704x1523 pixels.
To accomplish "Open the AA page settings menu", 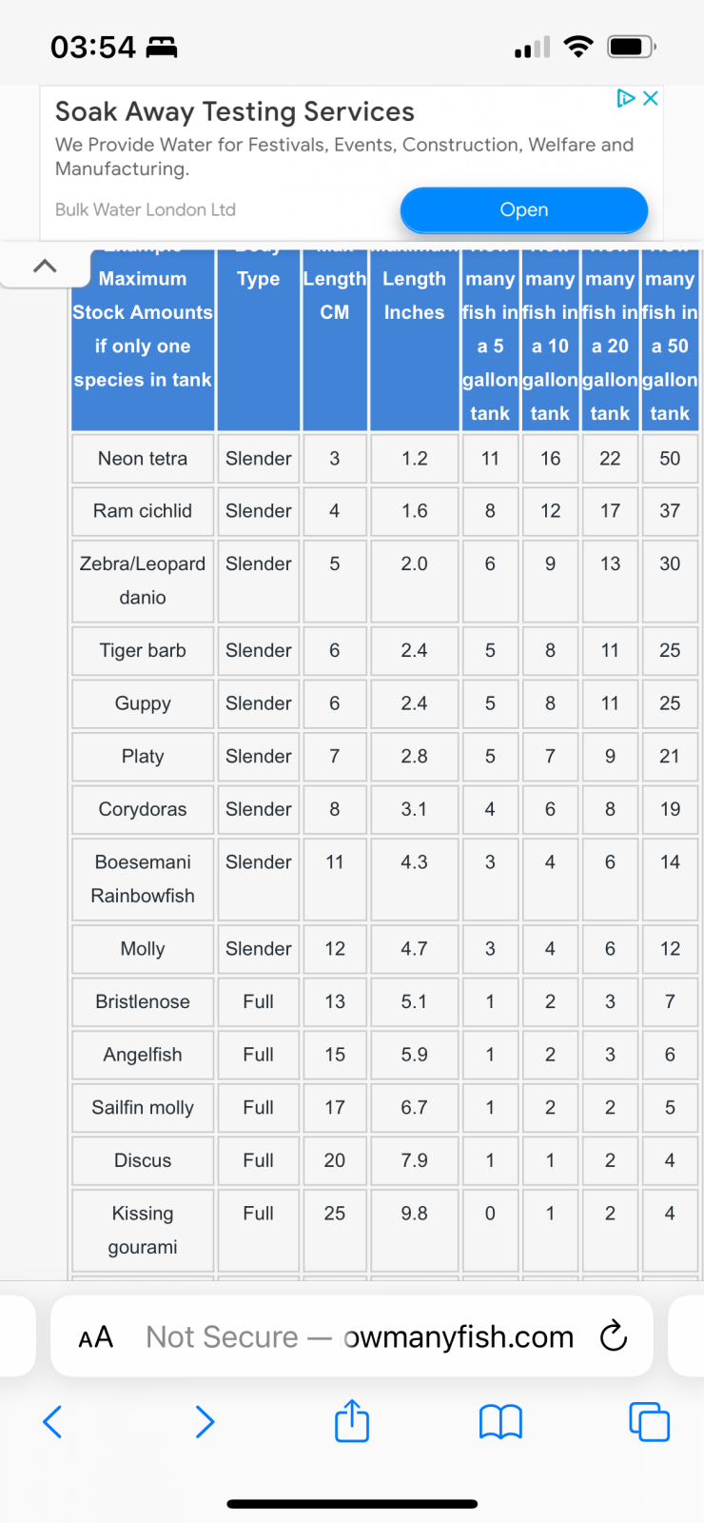I will (95, 1337).
